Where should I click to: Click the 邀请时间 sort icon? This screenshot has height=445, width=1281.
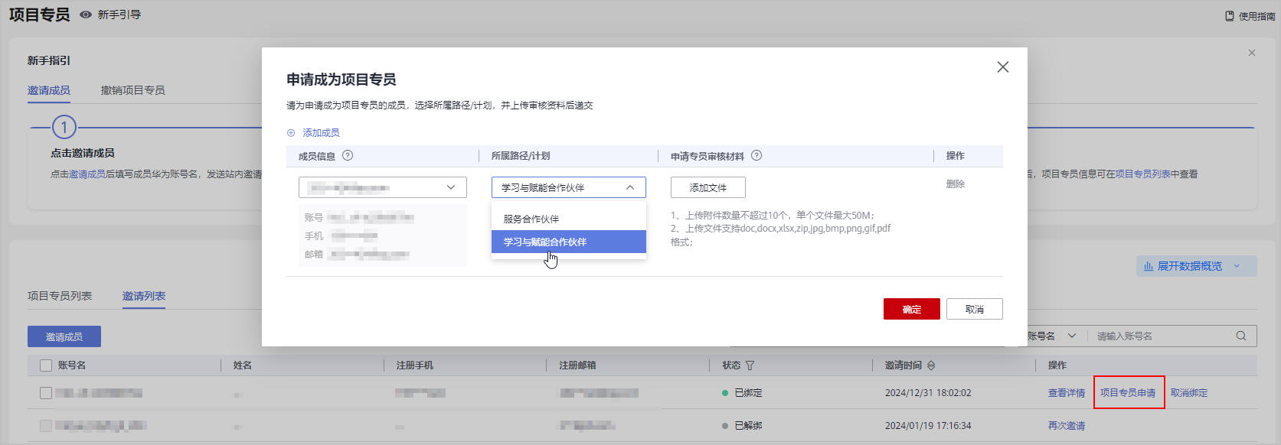pos(931,365)
